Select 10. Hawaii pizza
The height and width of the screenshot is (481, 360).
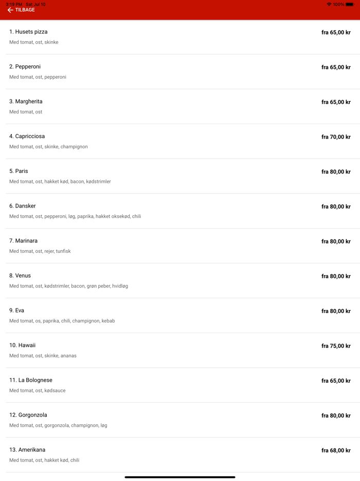click(x=23, y=346)
